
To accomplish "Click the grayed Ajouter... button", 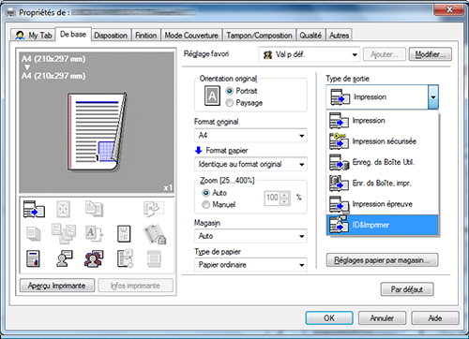I will 385,54.
